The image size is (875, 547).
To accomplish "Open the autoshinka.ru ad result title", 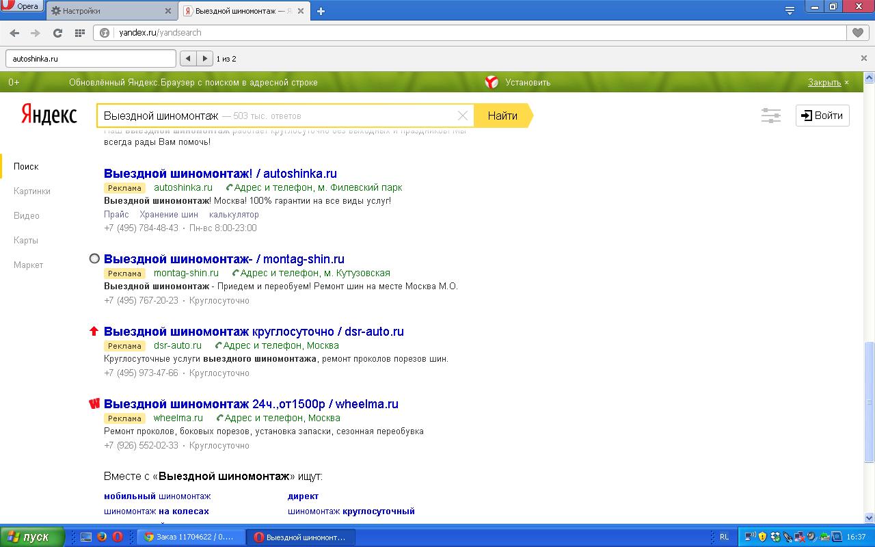I will (220, 174).
